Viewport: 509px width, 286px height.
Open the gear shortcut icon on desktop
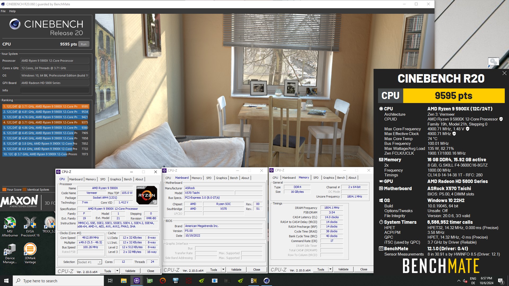(x=493, y=62)
